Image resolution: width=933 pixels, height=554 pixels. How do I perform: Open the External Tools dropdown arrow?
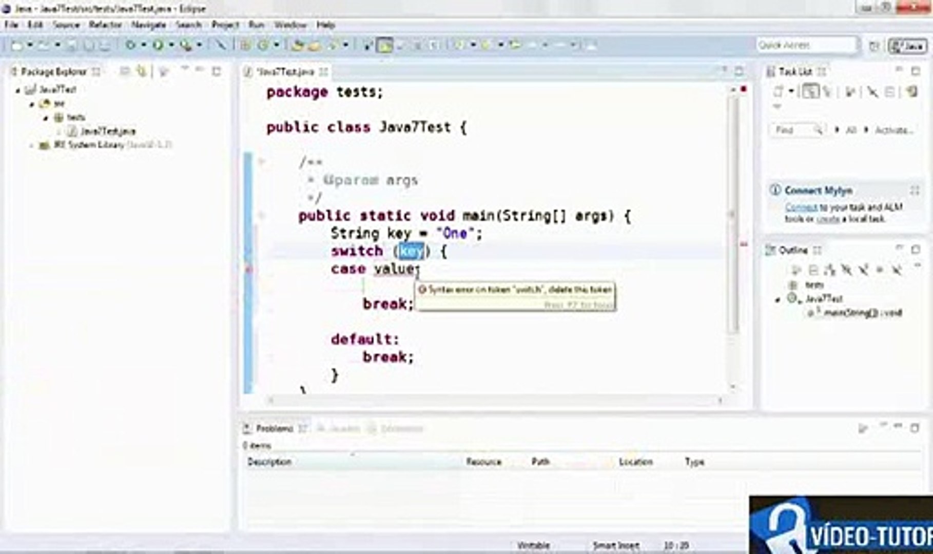(199, 46)
